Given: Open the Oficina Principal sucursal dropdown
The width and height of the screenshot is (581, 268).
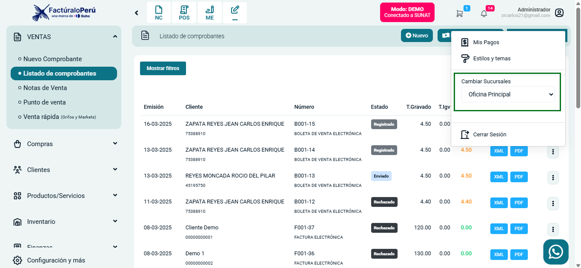Looking at the screenshot, I should 508,94.
